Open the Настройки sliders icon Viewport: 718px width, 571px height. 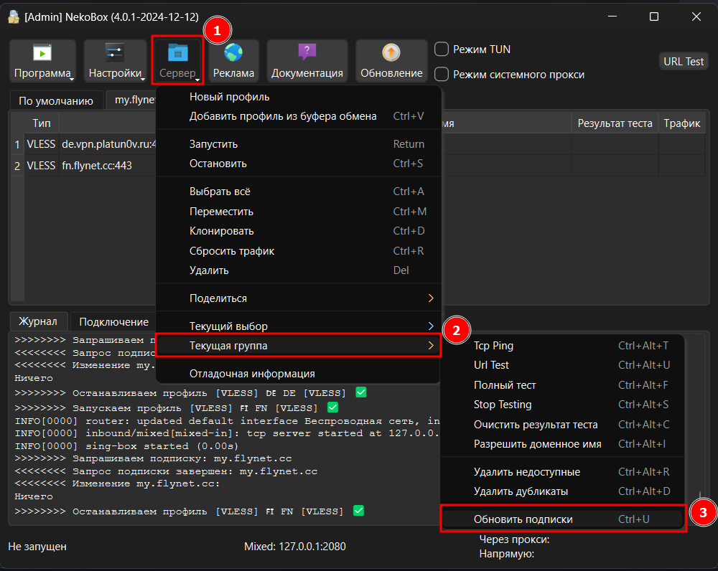115,53
